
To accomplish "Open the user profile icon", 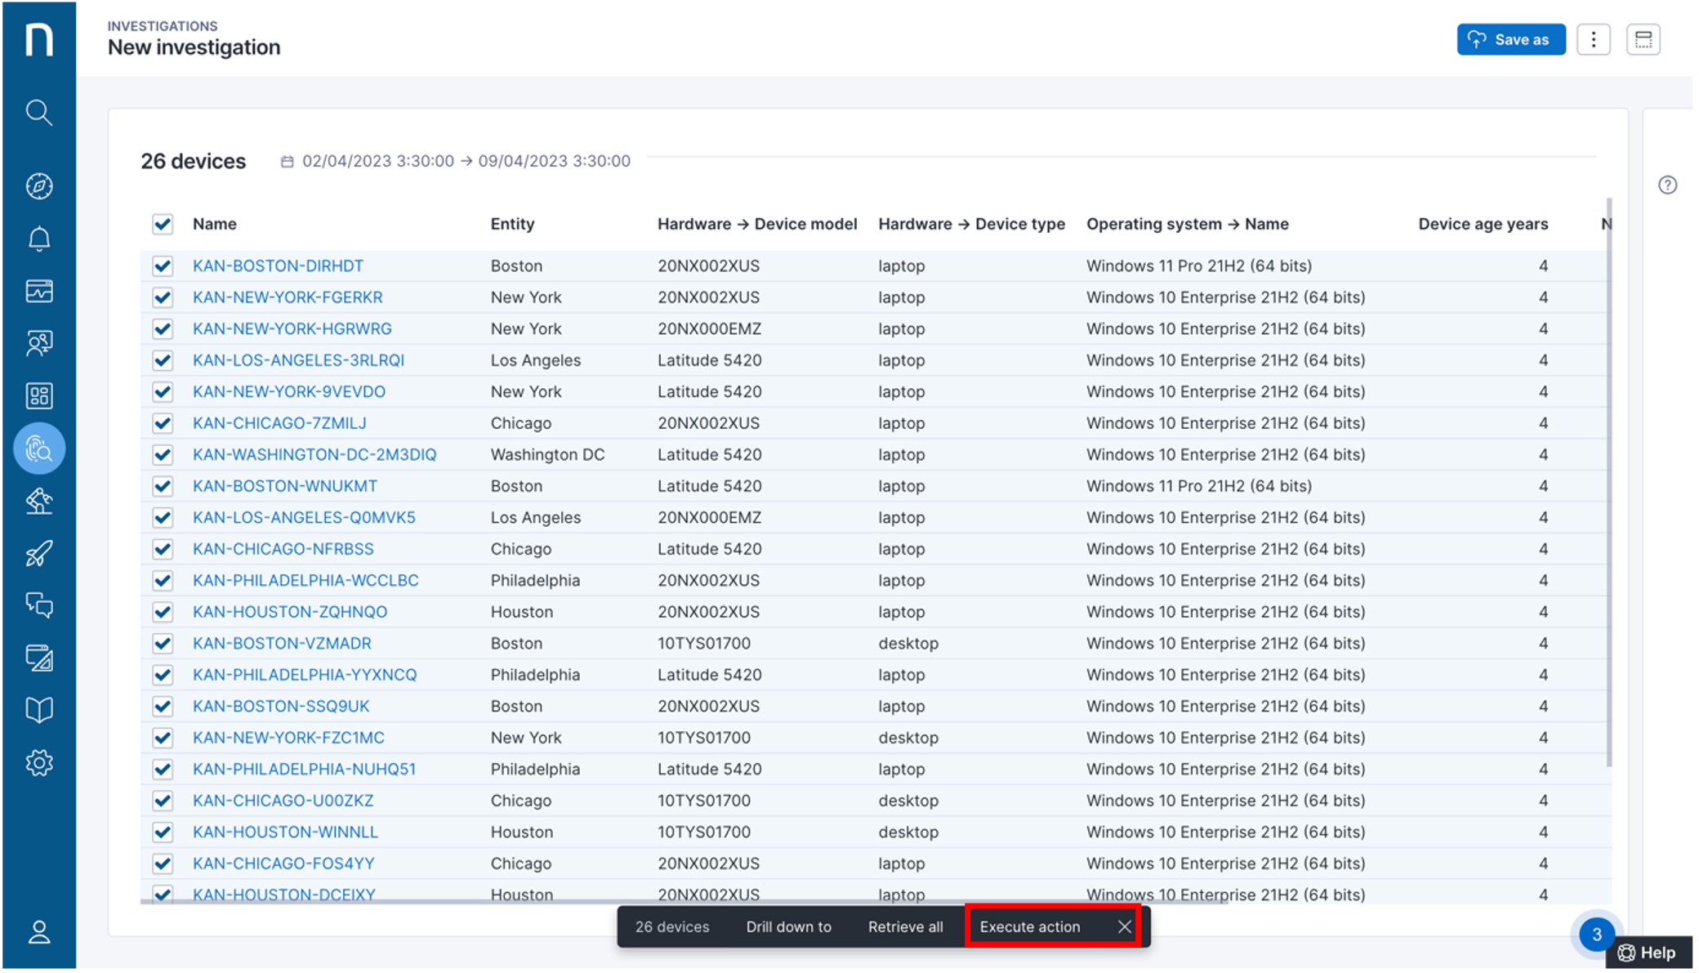I will pos(38,932).
